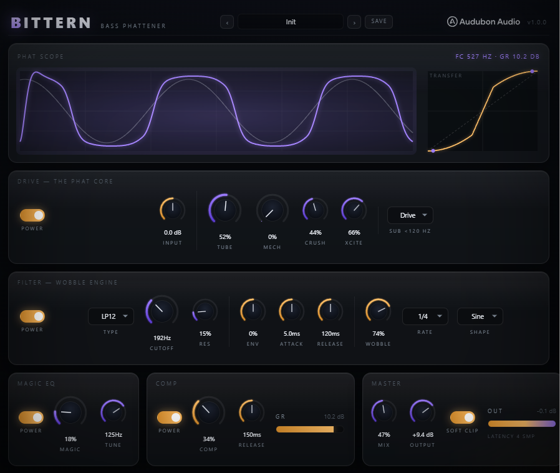Click the bottom transfer curve handle point
The height and width of the screenshot is (473, 560).
(x=433, y=151)
